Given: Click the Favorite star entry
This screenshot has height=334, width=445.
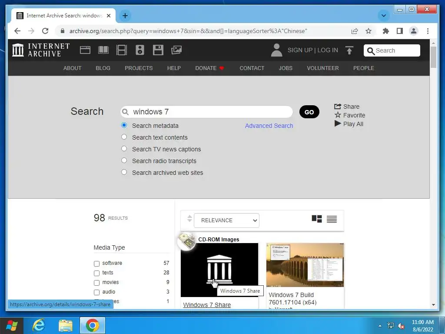Looking at the screenshot, I should click(350, 115).
